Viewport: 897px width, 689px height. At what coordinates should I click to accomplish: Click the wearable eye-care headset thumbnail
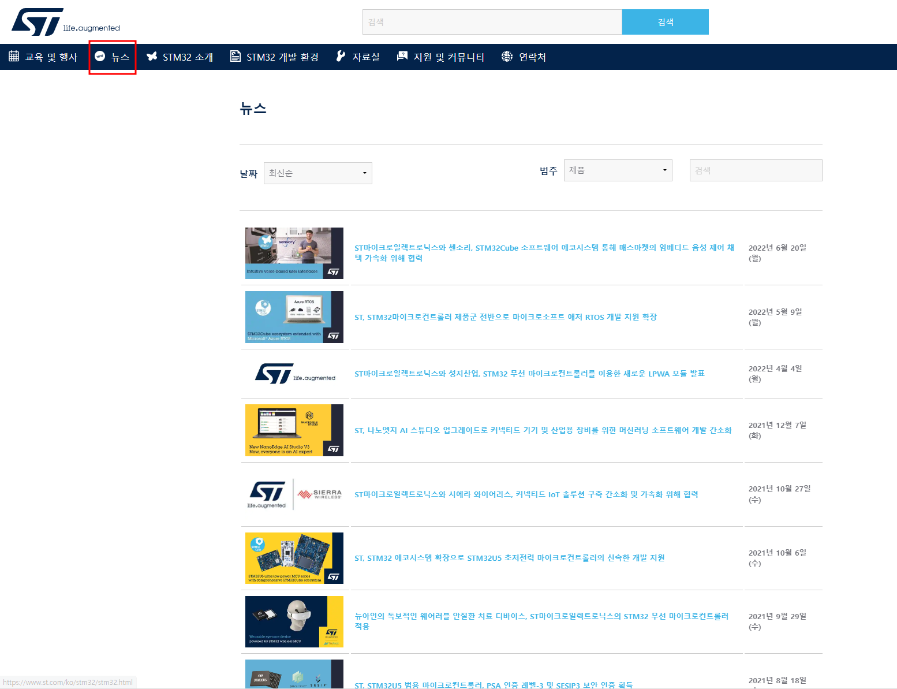(x=294, y=621)
